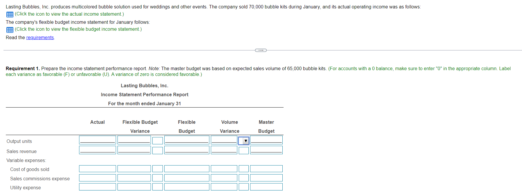
Task: Click Output units Volume Variance field
Action: tap(224, 140)
